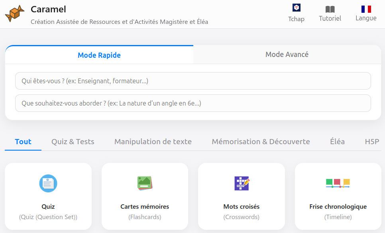Open the Tutoriel book icon

(x=330, y=9)
